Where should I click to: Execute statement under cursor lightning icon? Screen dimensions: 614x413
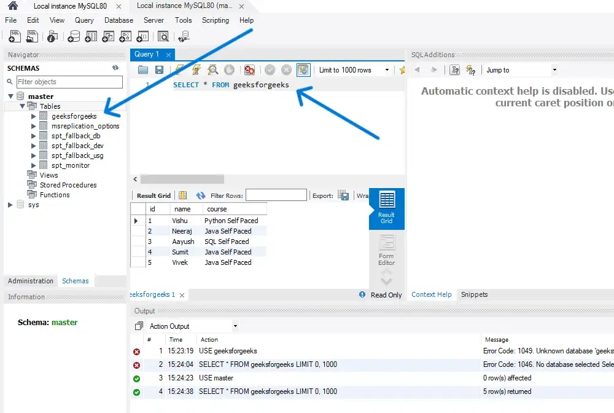tap(196, 69)
